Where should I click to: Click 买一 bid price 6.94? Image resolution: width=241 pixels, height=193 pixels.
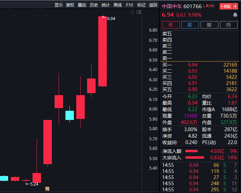[193, 65]
